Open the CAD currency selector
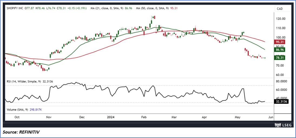Image resolution: width=296 pixels, height=138 pixels. [282, 8]
